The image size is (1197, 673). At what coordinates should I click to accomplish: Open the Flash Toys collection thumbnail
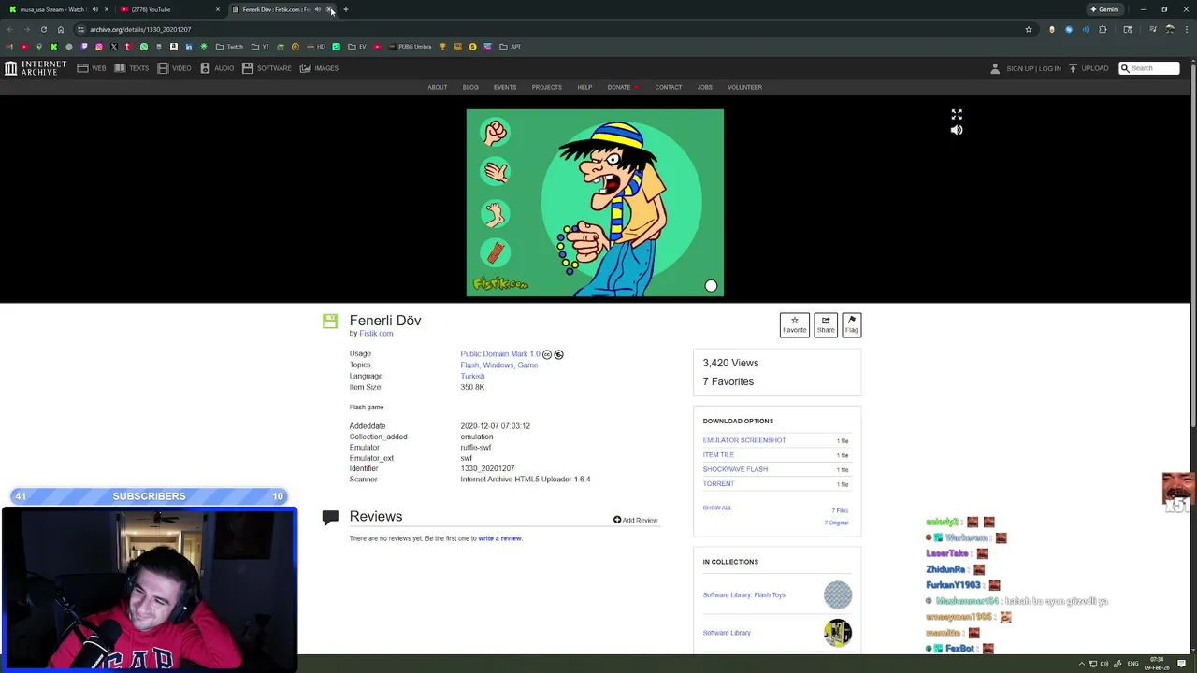[x=838, y=595]
